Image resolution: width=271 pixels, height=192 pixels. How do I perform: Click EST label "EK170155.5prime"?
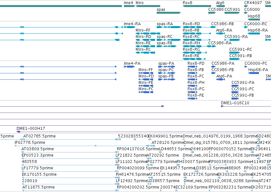click(39, 175)
